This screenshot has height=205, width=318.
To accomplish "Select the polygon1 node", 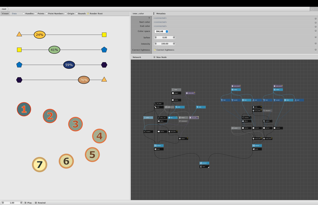I will point(176,93).
